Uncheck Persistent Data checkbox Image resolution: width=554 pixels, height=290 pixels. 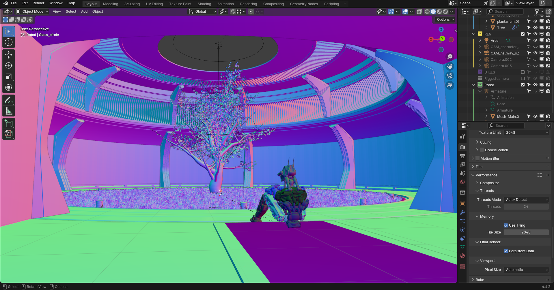point(506,251)
